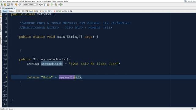
Task: Click the first magnifier zoom icon in editor toolbar
Action: coord(66,11)
